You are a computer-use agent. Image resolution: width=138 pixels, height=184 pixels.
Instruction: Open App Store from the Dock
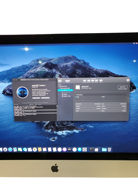point(80,150)
